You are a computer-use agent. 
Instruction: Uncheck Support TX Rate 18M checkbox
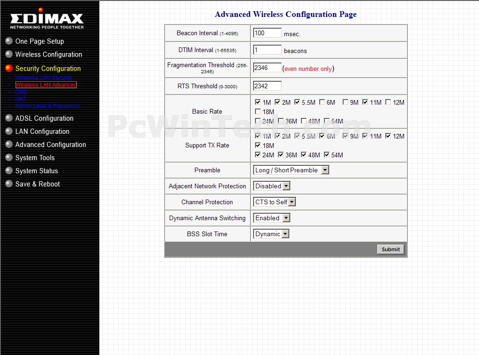258,145
